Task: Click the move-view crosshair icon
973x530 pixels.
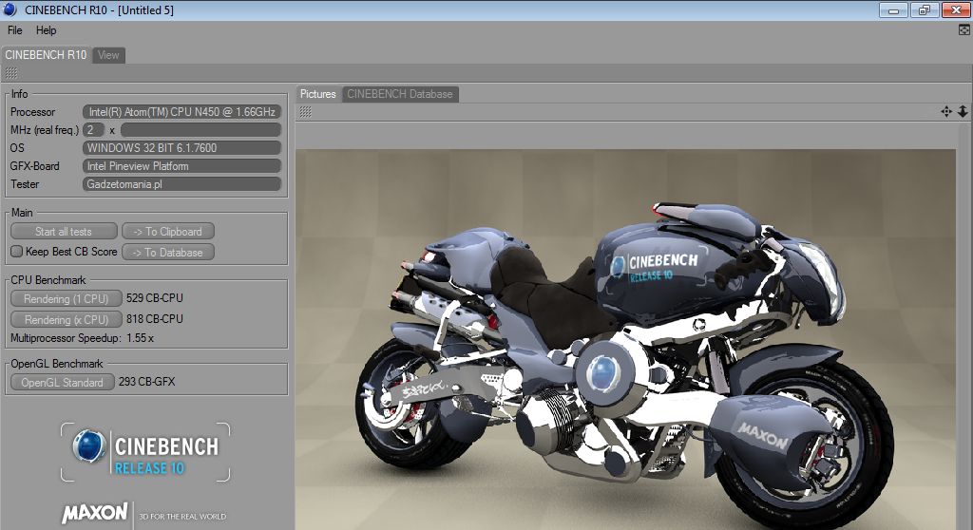Action: tap(946, 112)
